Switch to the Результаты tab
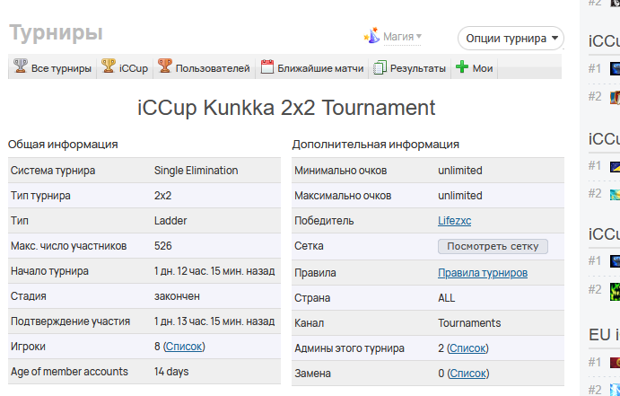Image resolution: width=620 pixels, height=396 pixels. [x=410, y=67]
